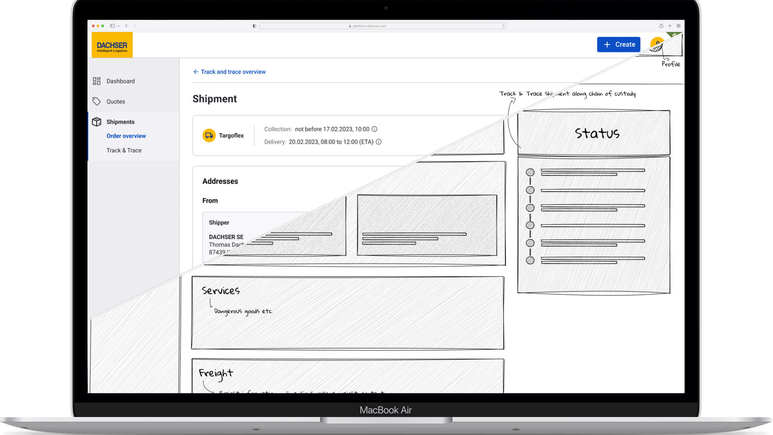The height and width of the screenshot is (435, 773).
Task: Click the first status timeline node
Action: [530, 172]
